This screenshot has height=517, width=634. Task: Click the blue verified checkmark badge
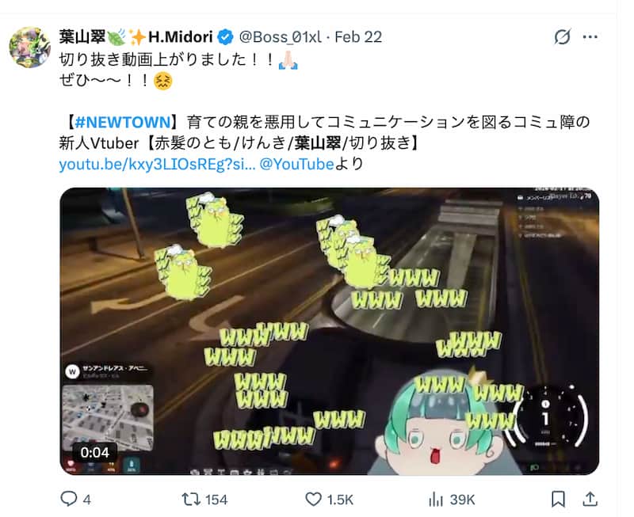225,37
